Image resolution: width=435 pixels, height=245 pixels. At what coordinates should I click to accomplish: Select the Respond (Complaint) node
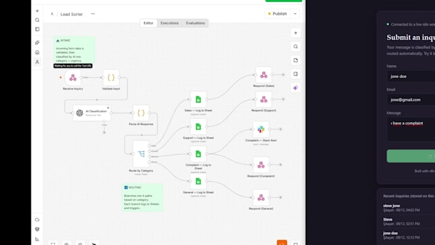[261, 165]
